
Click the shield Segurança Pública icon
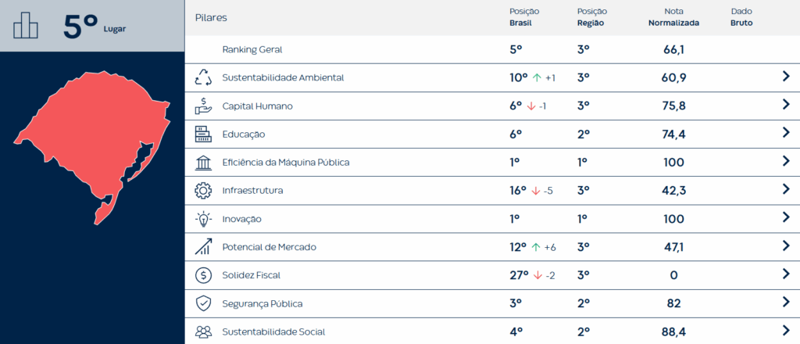pyautogui.click(x=203, y=303)
